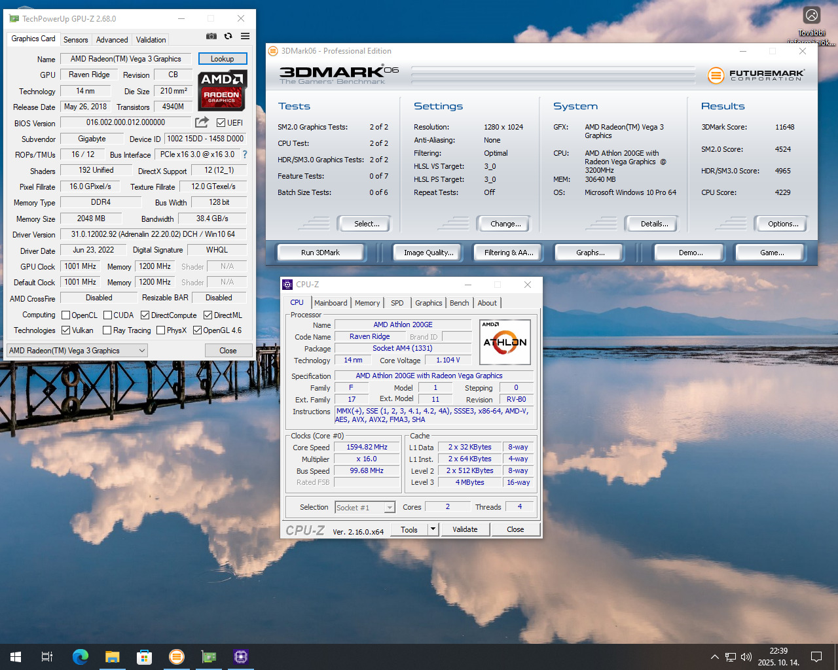The height and width of the screenshot is (670, 838).
Task: Click the Validate button in CPU-Z
Action: (x=465, y=529)
